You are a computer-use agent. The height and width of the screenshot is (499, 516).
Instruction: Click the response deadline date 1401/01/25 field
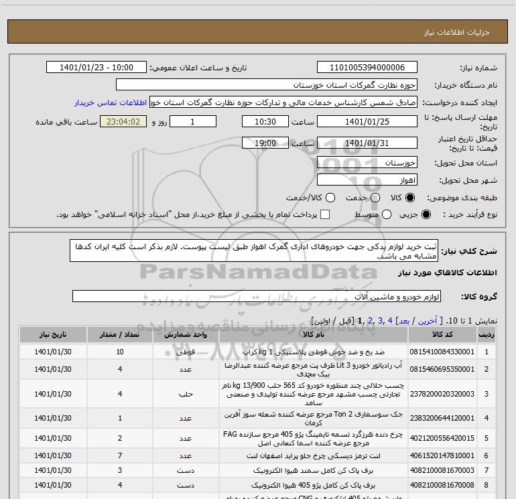tap(367, 121)
